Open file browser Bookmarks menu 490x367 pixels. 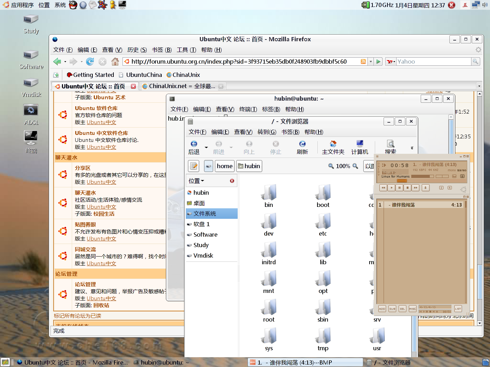(290, 132)
